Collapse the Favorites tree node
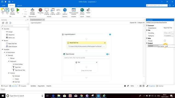 pos(2,29)
